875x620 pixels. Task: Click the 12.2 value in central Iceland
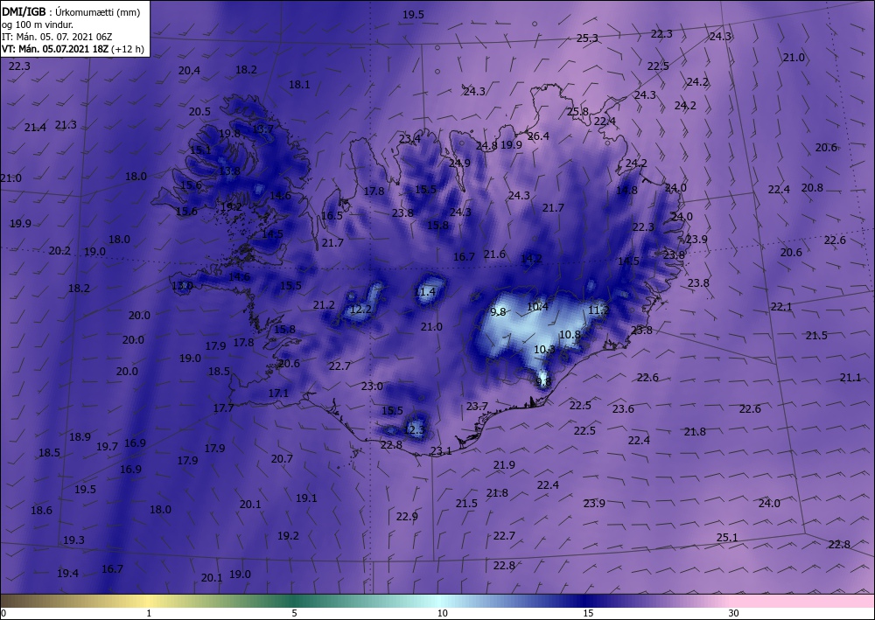click(x=360, y=309)
